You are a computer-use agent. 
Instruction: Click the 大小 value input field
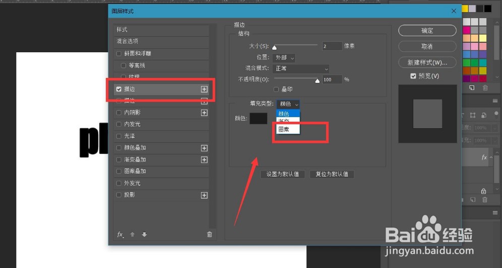pyautogui.click(x=332, y=46)
